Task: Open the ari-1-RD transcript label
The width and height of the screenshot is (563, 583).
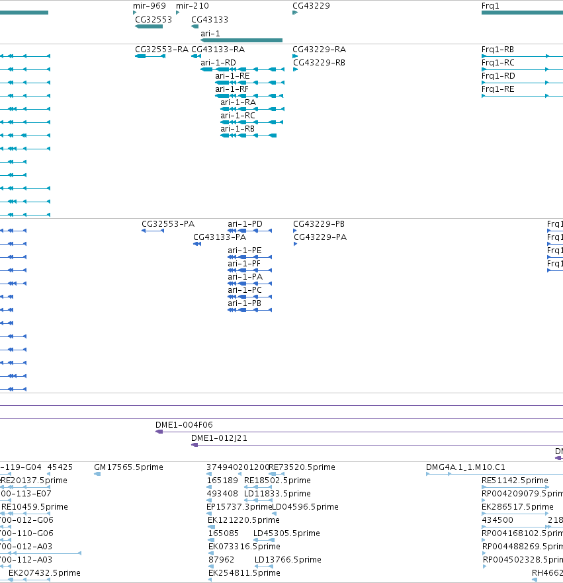Action: coord(218,63)
